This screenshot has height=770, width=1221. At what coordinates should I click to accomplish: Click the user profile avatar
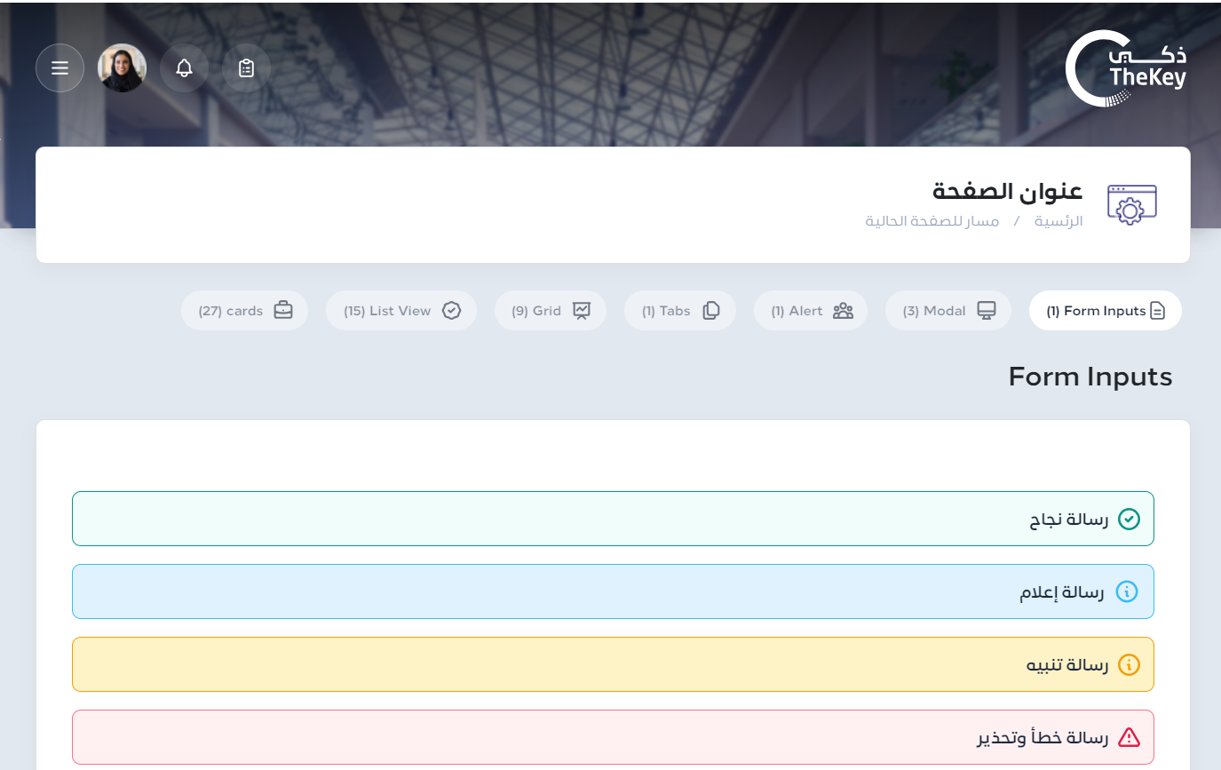[x=122, y=68]
